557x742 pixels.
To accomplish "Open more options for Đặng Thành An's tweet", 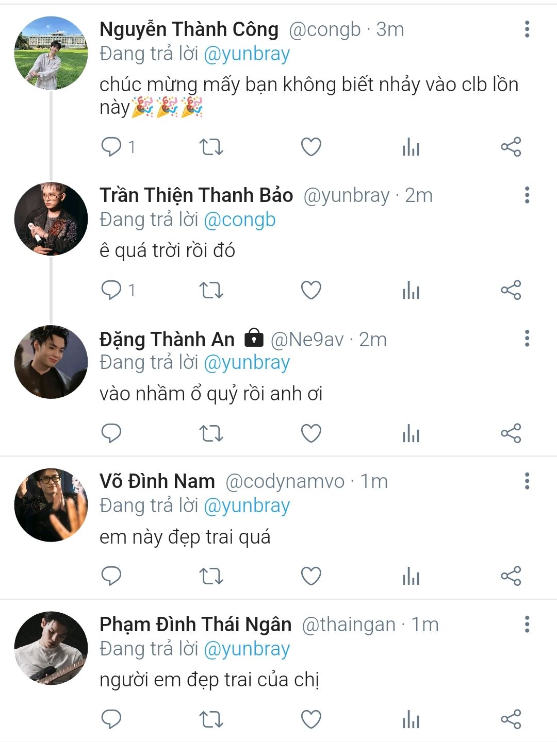I will pyautogui.click(x=527, y=339).
